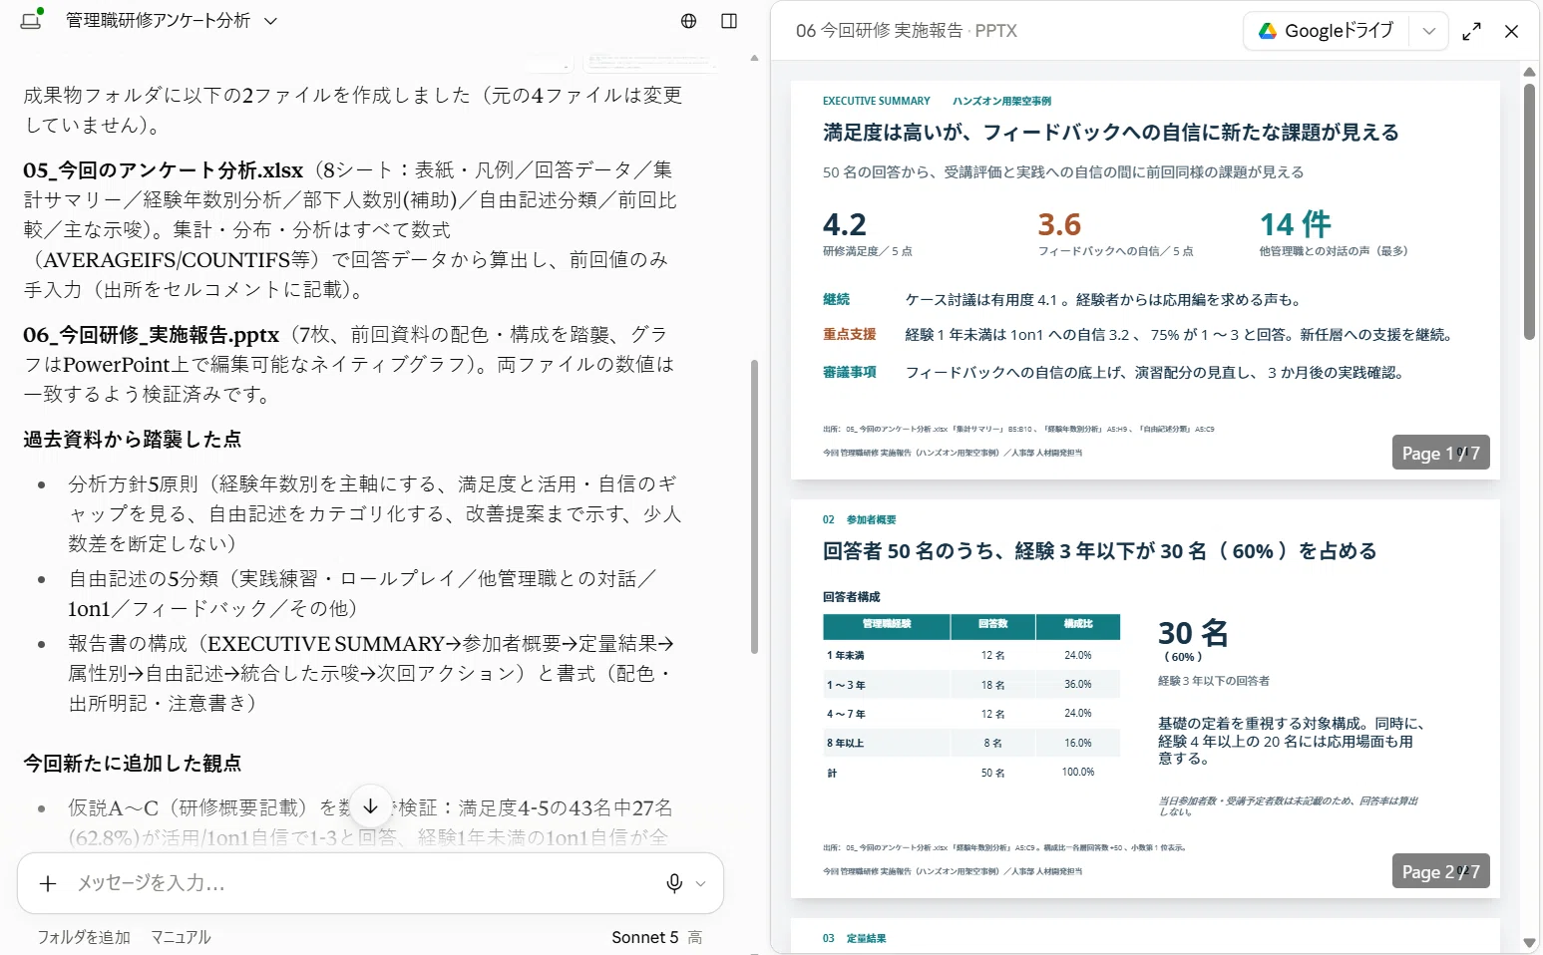The width and height of the screenshot is (1543, 955).
Task: Click the 100.0% total cell
Action: (1078, 773)
